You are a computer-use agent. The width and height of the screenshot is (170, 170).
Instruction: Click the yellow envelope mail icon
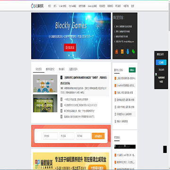point(122,51)
